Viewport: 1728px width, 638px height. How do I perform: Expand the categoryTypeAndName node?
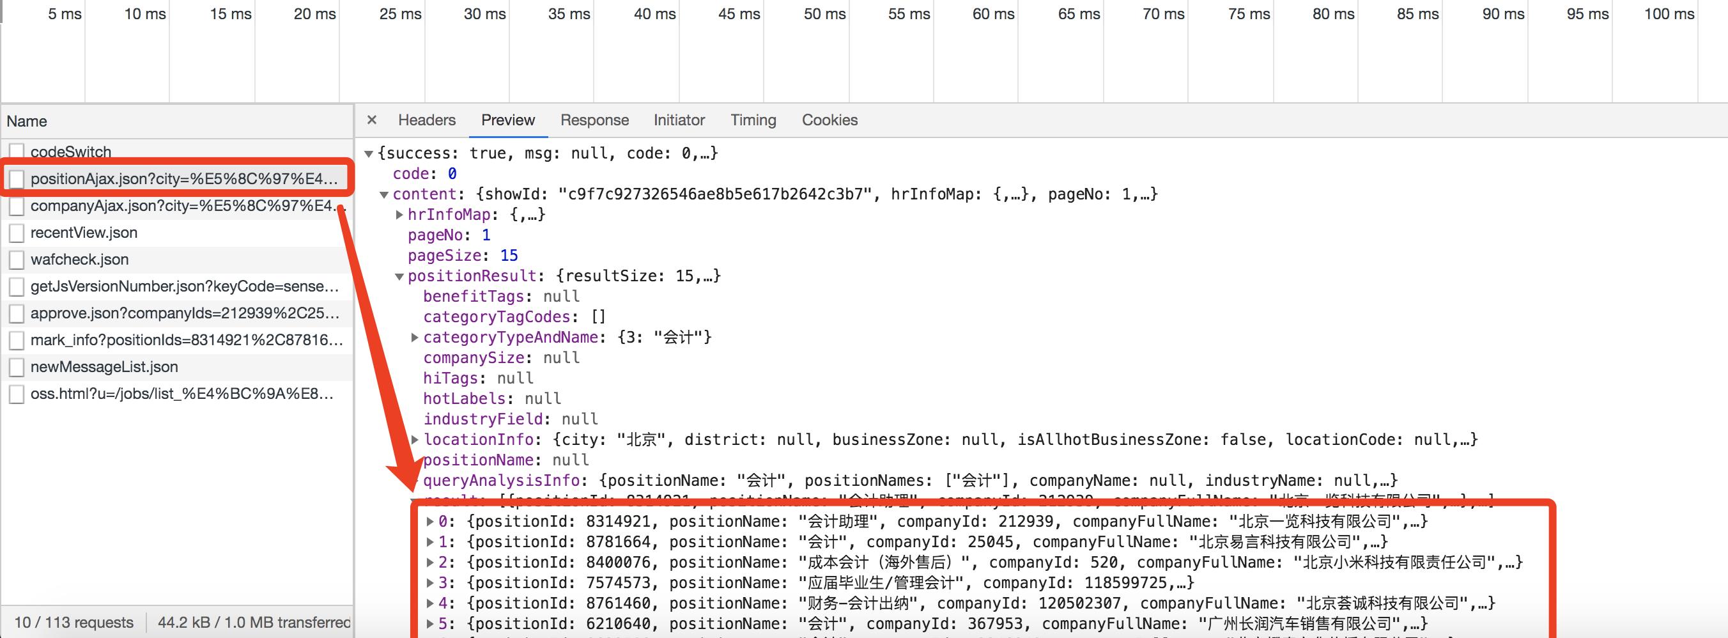(415, 338)
